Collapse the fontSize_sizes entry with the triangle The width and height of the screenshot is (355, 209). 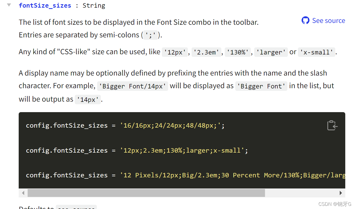point(9,5)
